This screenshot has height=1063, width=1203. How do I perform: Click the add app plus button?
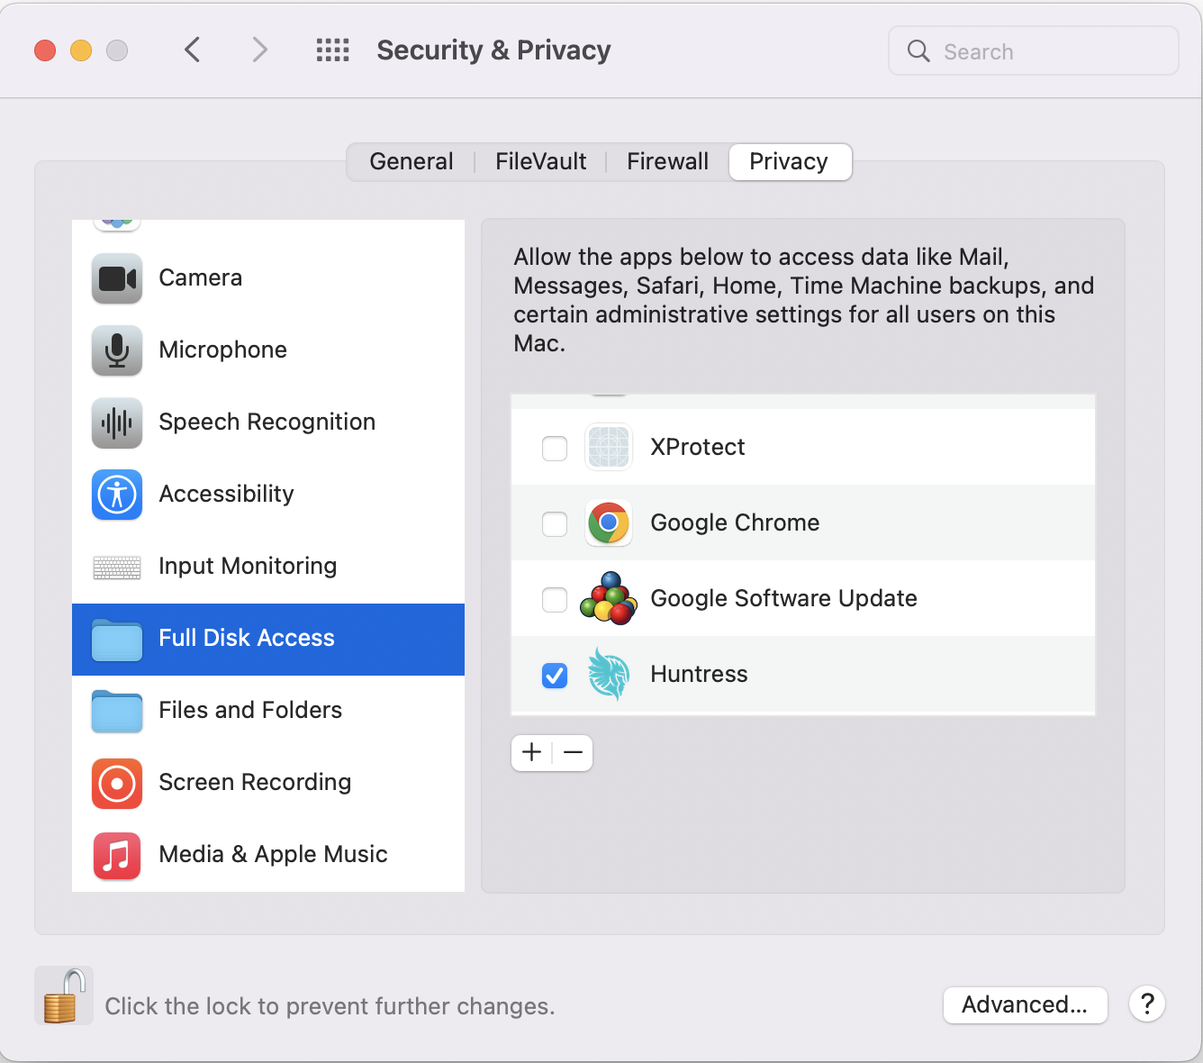click(x=531, y=753)
